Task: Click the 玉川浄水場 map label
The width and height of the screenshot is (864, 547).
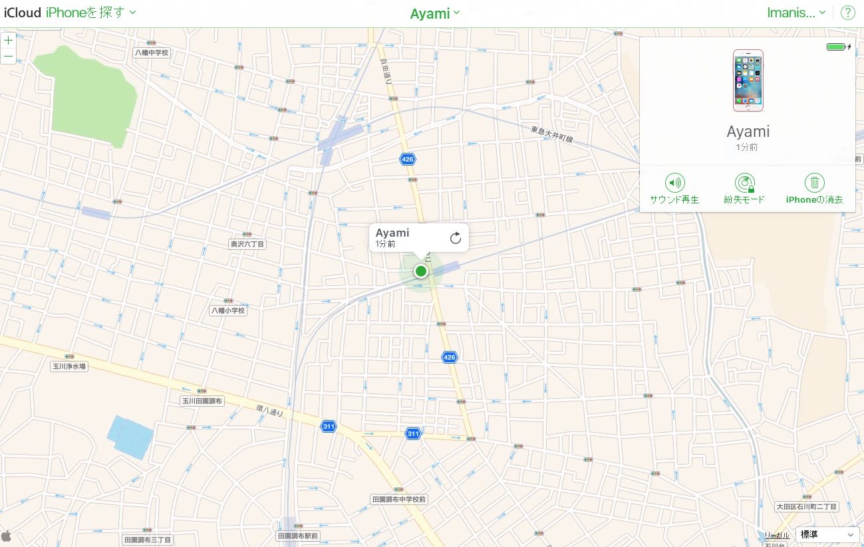Action: coord(69,366)
